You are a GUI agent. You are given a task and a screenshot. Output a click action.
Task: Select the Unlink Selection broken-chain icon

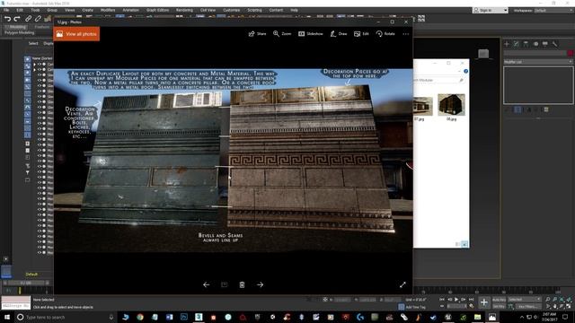[x=38, y=19]
